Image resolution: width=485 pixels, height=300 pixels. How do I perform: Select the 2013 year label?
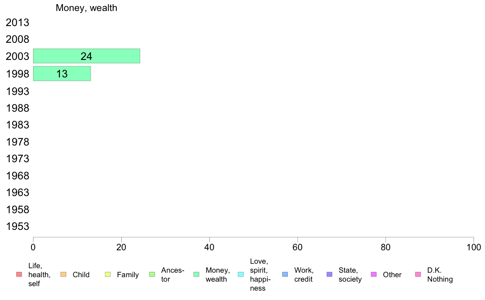[x=18, y=22]
